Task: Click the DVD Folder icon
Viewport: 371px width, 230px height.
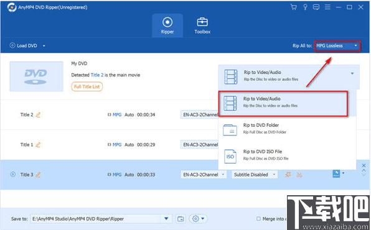Action: coord(230,130)
